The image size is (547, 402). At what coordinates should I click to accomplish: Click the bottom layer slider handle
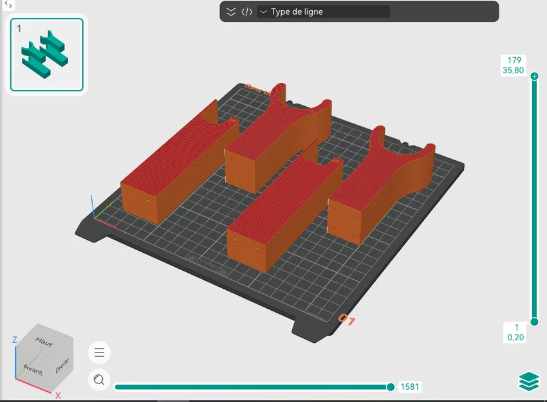pos(534,322)
